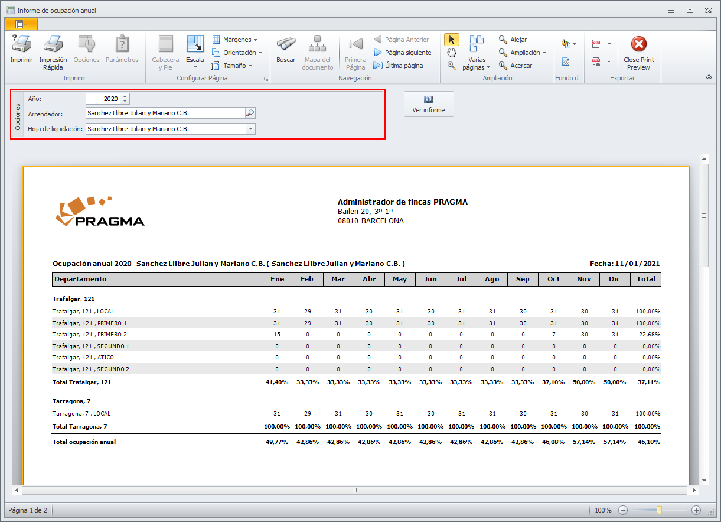Expand the Hoja de liquidación combo box

point(250,128)
